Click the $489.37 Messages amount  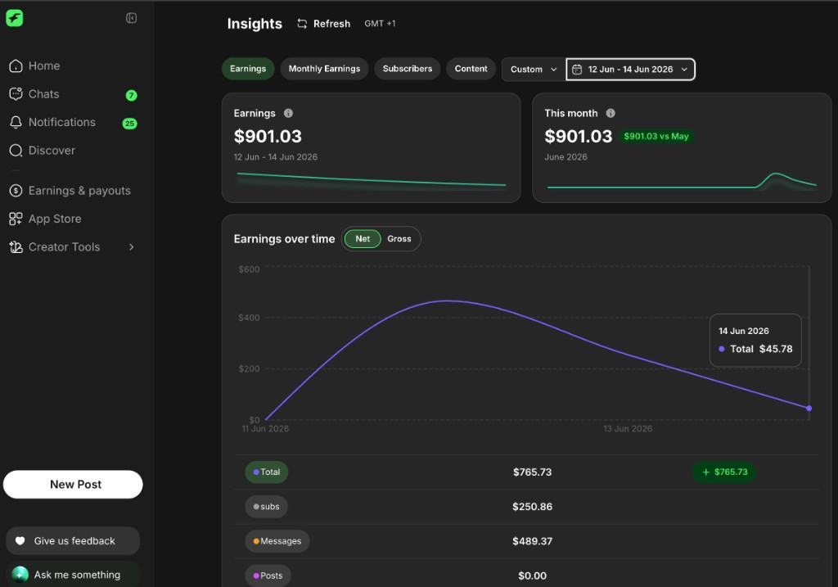(532, 541)
